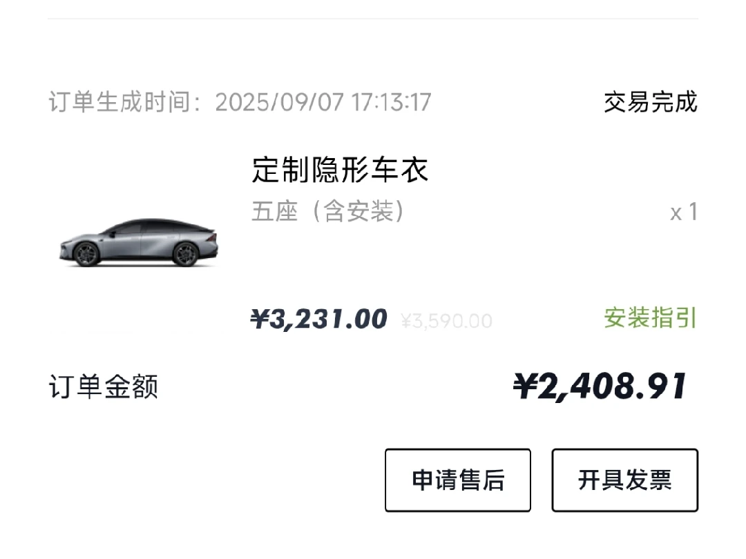Tap the front wheel of the car image

click(x=86, y=254)
